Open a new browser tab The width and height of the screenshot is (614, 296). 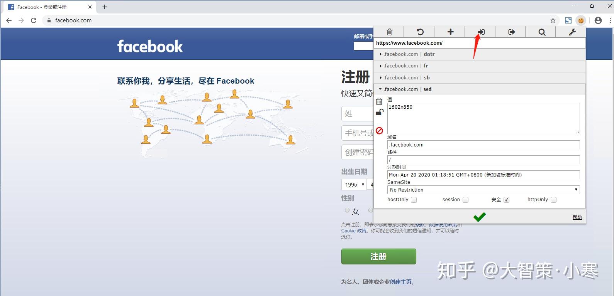[x=105, y=7]
